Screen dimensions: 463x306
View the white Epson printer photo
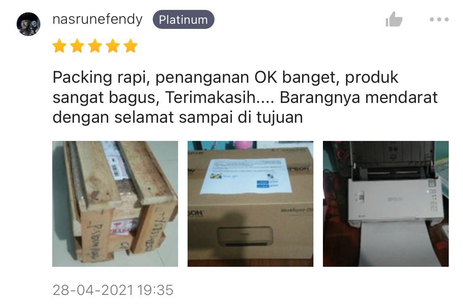click(386, 204)
